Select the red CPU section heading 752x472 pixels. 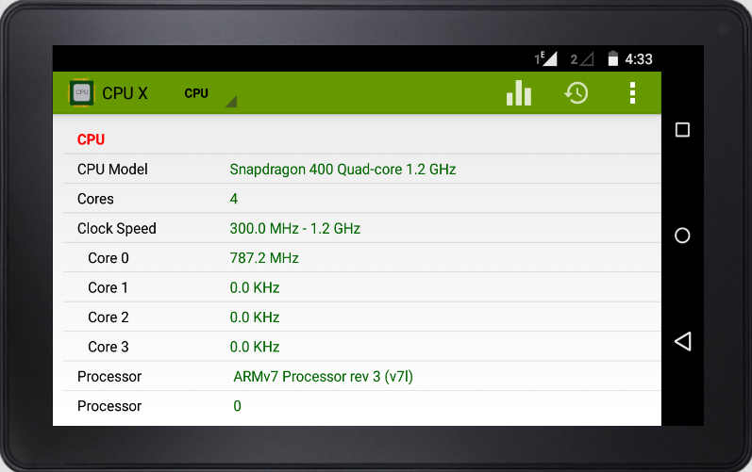tap(91, 139)
